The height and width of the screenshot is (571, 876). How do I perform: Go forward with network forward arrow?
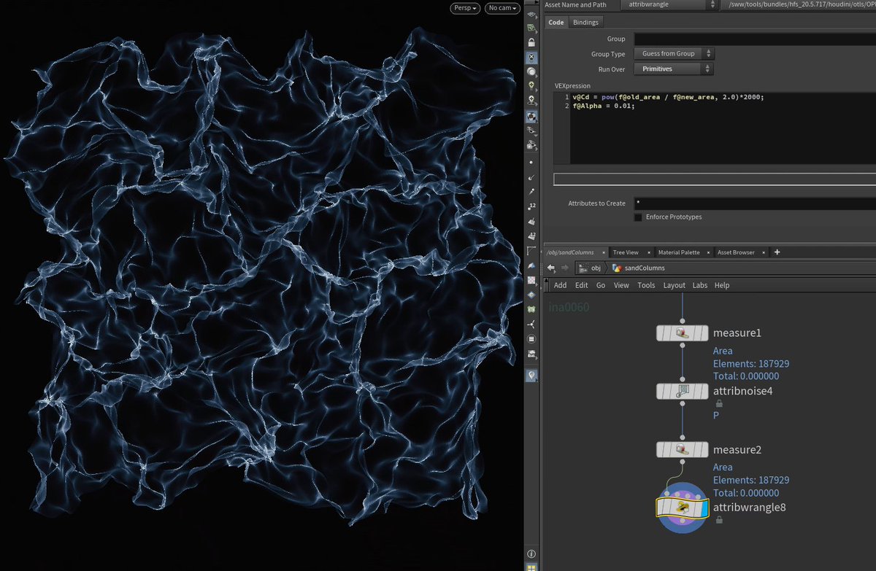[564, 268]
